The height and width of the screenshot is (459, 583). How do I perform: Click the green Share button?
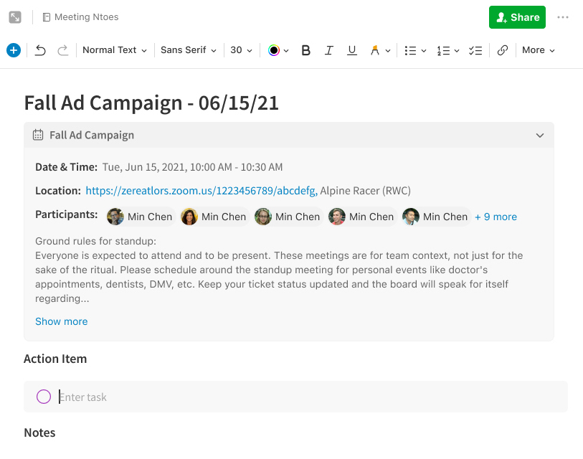pos(517,17)
